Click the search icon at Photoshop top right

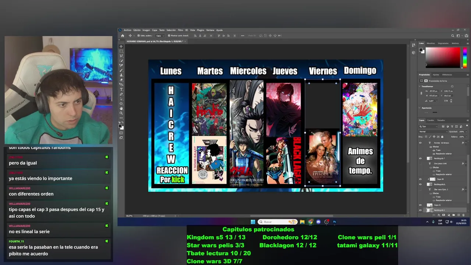pos(453,36)
